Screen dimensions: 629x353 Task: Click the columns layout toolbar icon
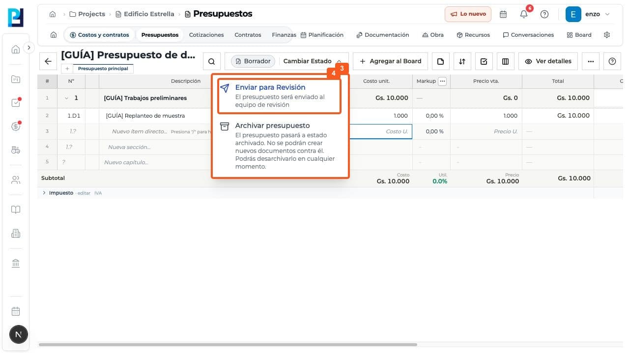pos(505,61)
